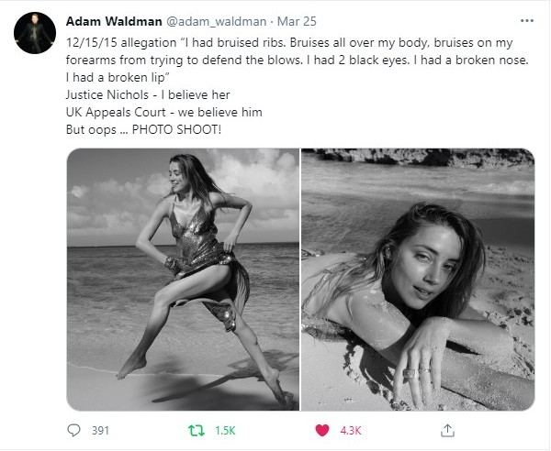551x451 pixels.
Task: Enlarge the left beach running photo
Action: [x=183, y=280]
